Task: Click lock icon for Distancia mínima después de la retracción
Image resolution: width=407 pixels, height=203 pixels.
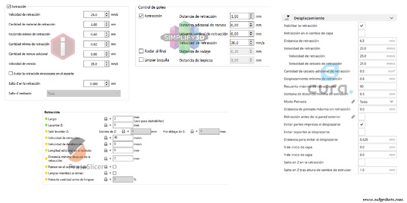Action: click(x=106, y=158)
